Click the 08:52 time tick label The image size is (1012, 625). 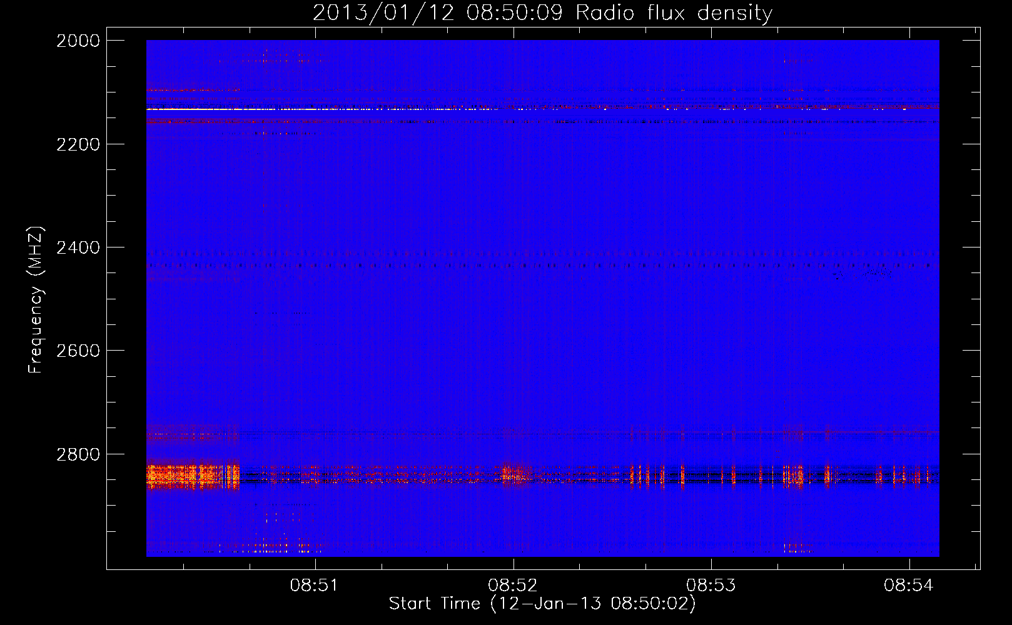513,585
